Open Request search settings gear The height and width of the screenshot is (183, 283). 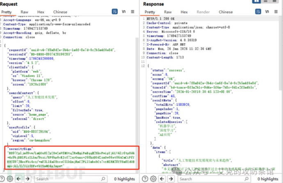10,179
